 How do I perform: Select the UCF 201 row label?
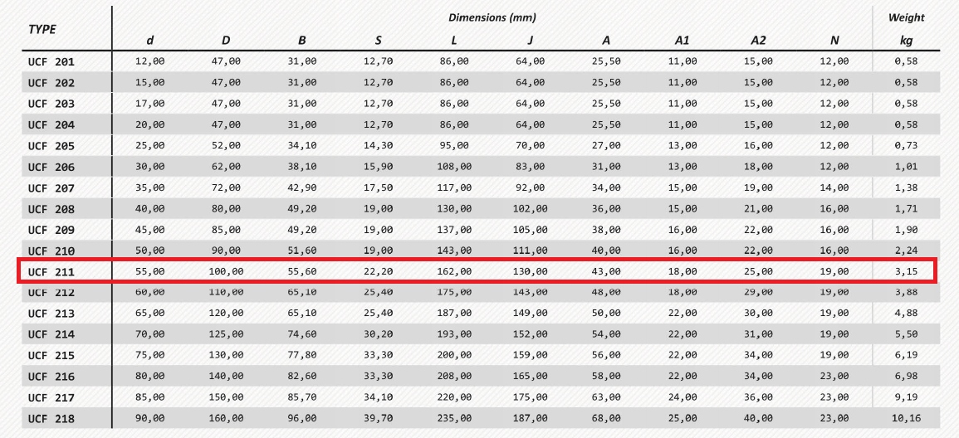(x=51, y=61)
